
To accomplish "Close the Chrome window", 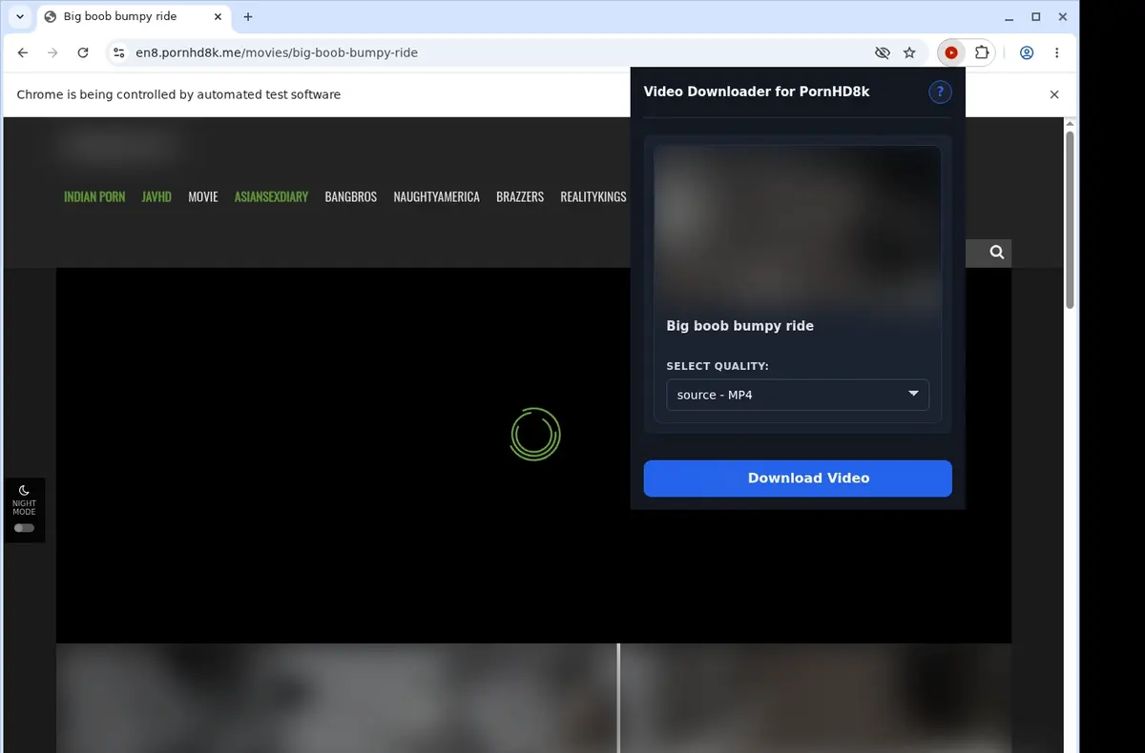I will (1061, 17).
